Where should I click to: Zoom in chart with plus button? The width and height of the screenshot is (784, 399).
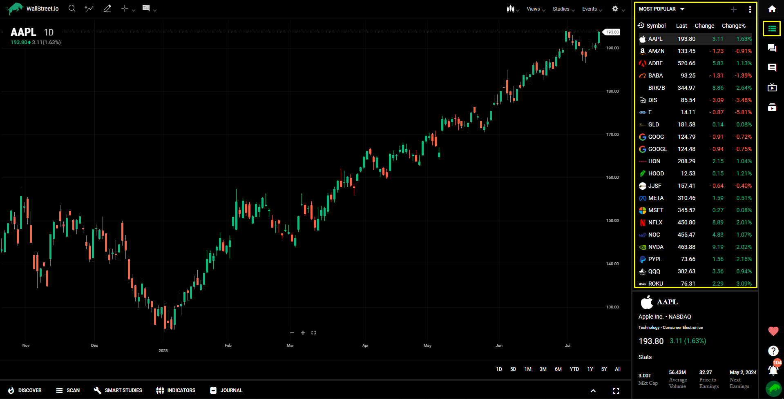click(303, 333)
